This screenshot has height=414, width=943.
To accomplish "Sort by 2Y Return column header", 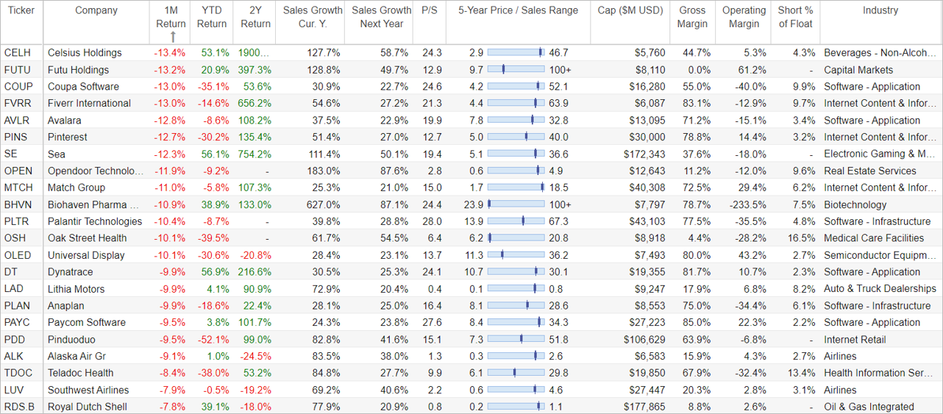I will tap(256, 17).
